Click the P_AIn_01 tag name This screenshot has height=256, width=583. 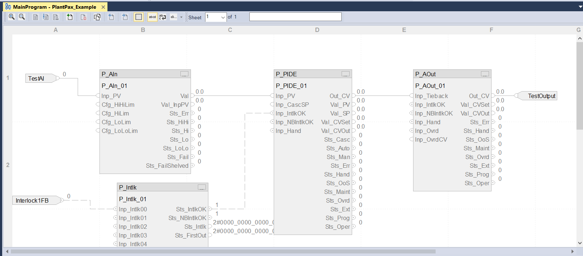114,86
